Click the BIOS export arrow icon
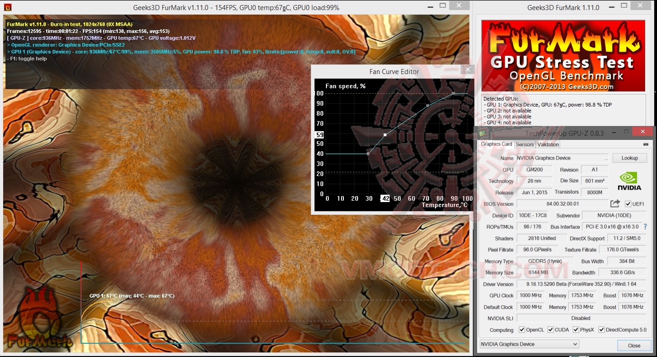Screen dimensions: 657x357 [x=615, y=203]
